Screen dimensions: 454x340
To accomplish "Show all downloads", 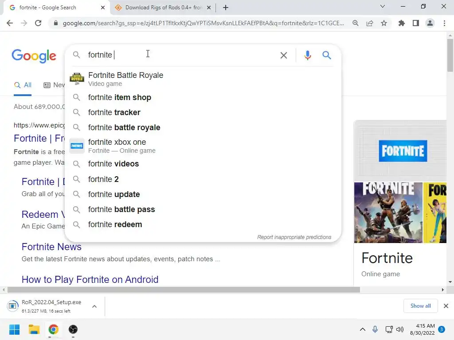I will (420, 306).
